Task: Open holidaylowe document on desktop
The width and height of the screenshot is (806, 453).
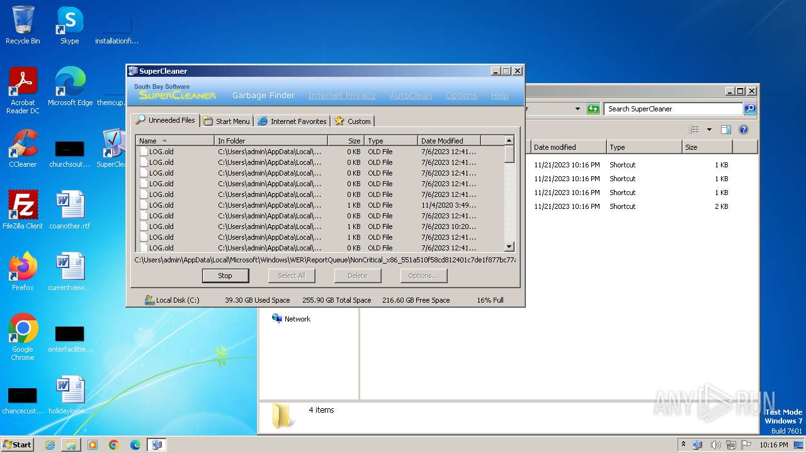Action: (x=69, y=395)
